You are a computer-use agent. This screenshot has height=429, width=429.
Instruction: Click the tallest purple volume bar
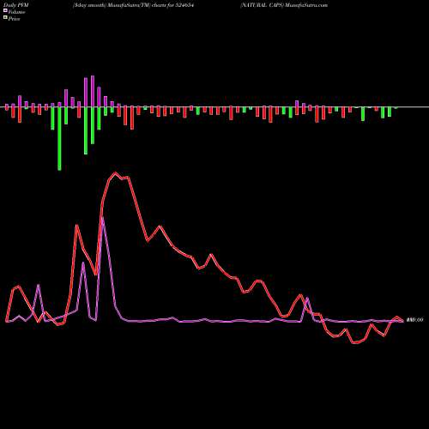coord(93,91)
